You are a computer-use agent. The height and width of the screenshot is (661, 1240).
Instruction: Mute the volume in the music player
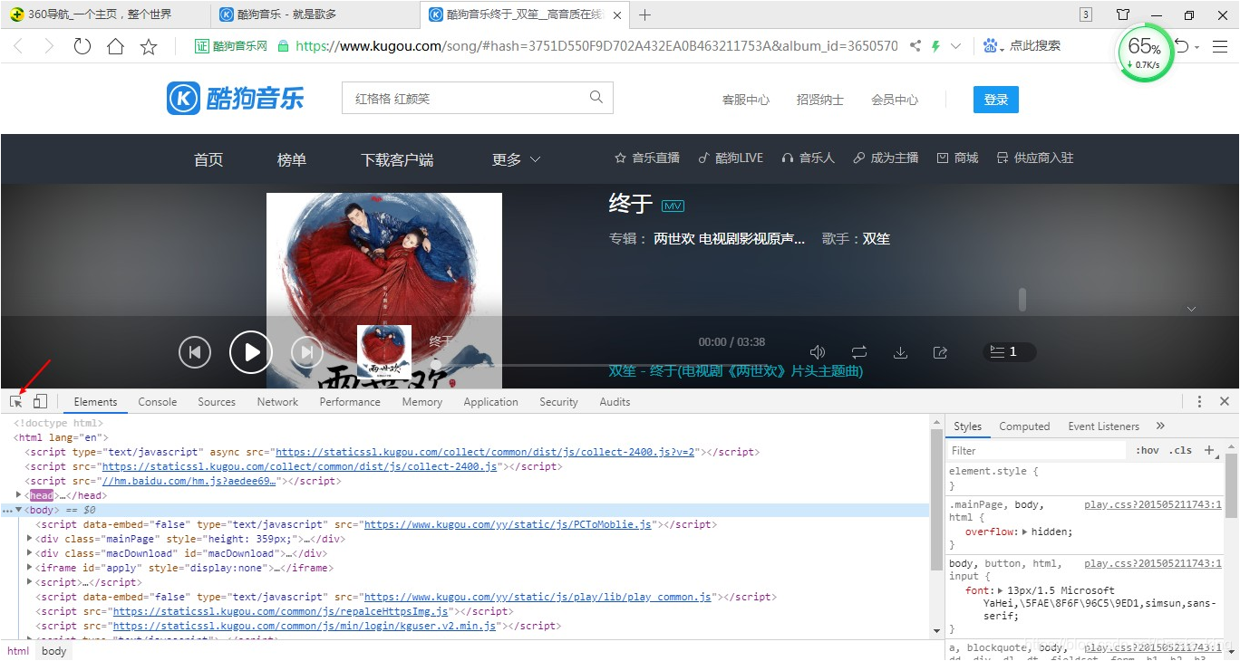point(817,351)
